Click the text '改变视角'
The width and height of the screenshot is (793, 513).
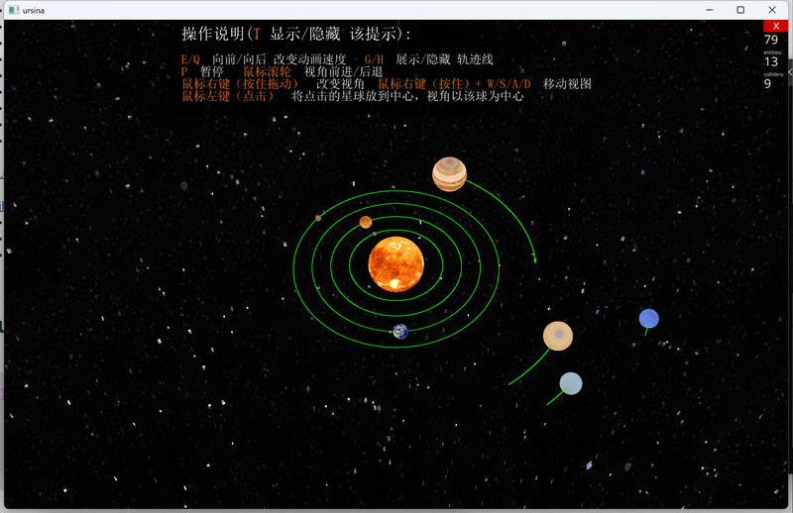pyautogui.click(x=340, y=84)
